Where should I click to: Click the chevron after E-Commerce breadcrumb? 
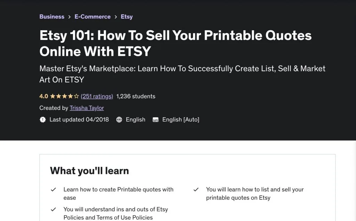pos(116,17)
